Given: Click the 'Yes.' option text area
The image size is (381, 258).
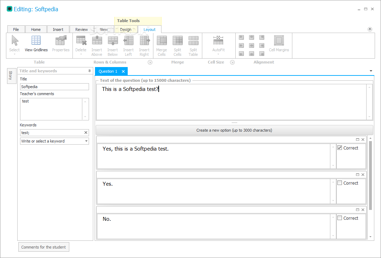Looking at the screenshot, I should (x=214, y=191).
